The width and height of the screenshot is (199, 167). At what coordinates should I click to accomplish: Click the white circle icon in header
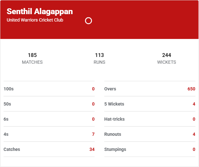point(88,21)
